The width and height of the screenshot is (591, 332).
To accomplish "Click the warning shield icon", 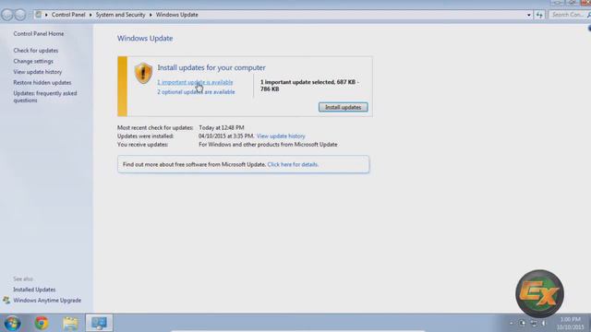I will point(143,73).
